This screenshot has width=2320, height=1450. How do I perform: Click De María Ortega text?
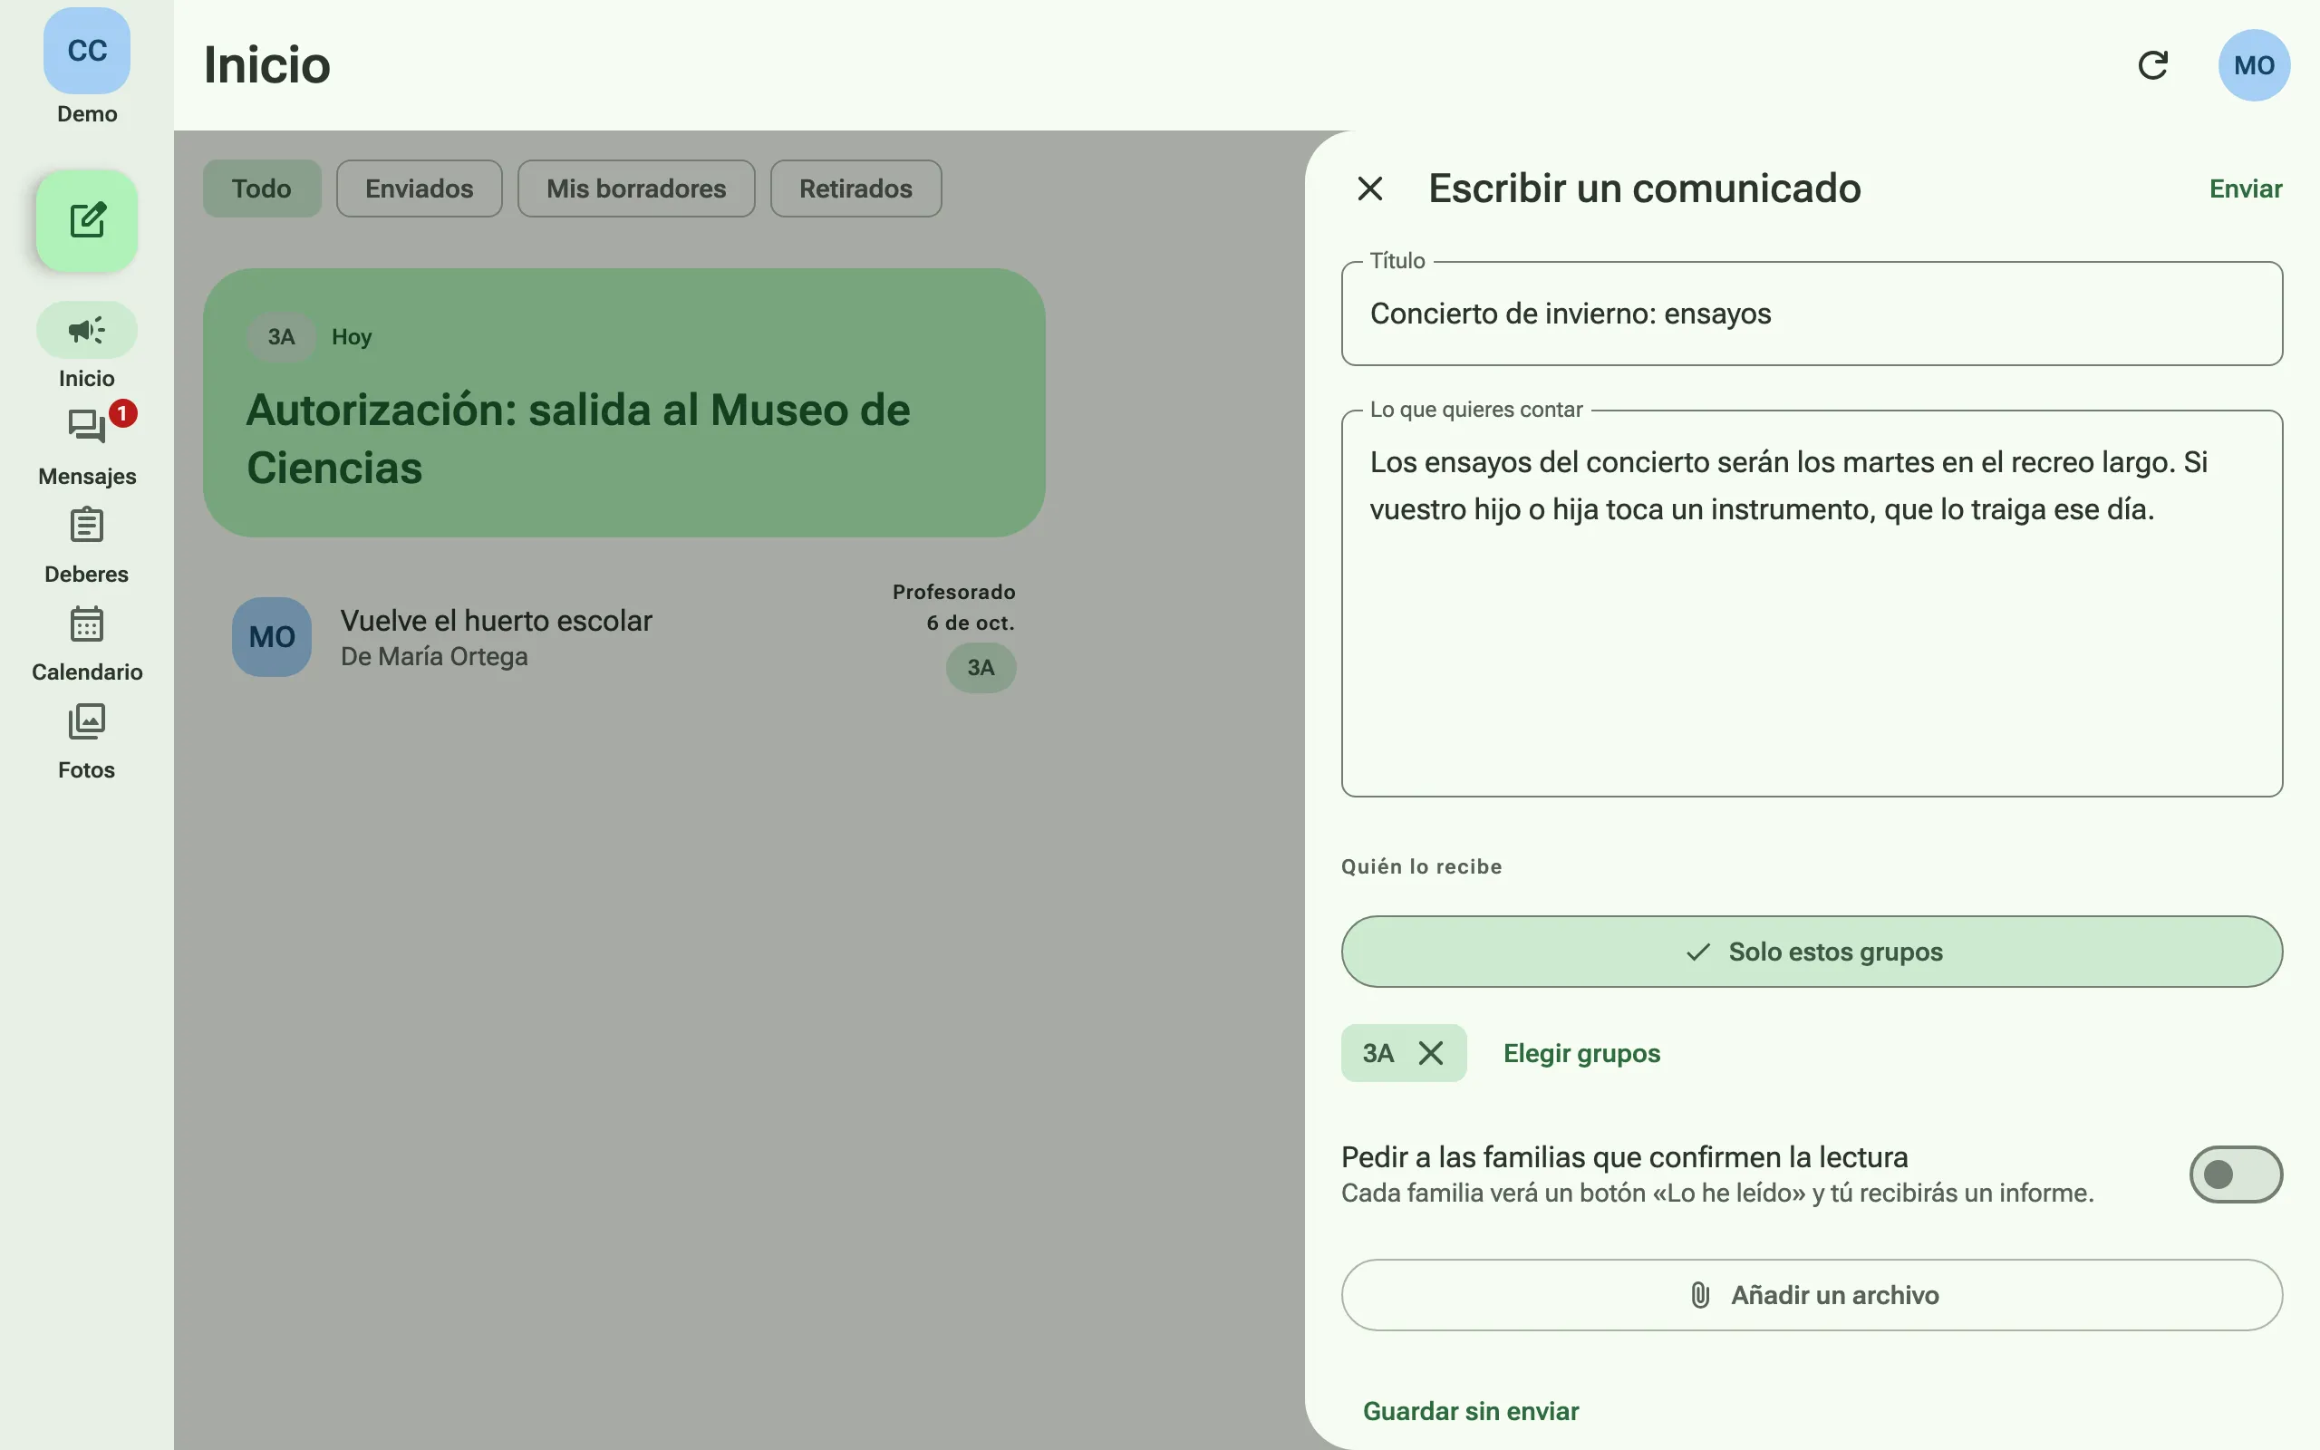[434, 657]
